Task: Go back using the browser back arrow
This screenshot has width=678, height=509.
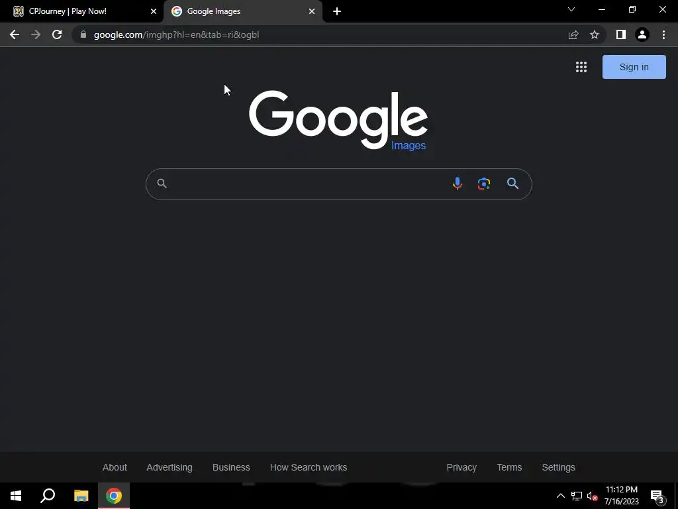Action: [15, 34]
